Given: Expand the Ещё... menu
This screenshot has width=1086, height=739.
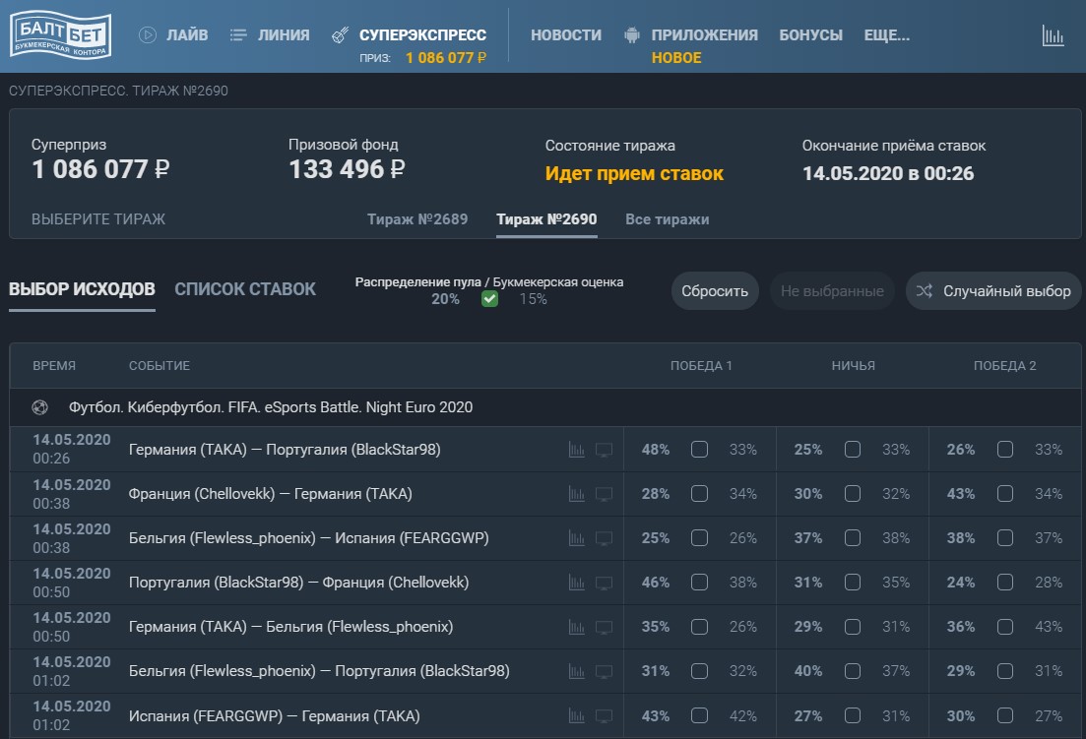Looking at the screenshot, I should 886,35.
